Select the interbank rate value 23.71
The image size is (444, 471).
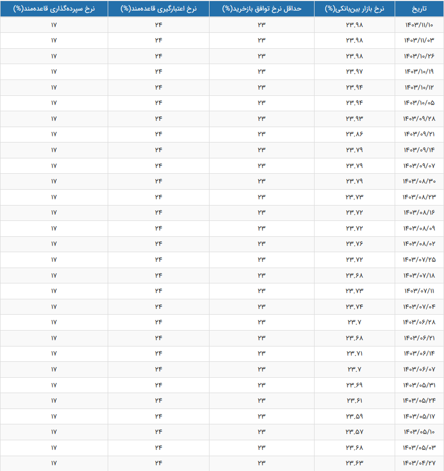point(354,353)
